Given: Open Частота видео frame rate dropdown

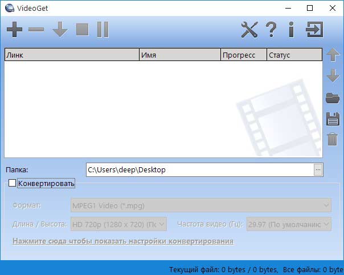Looking at the screenshot, I should click(289, 224).
